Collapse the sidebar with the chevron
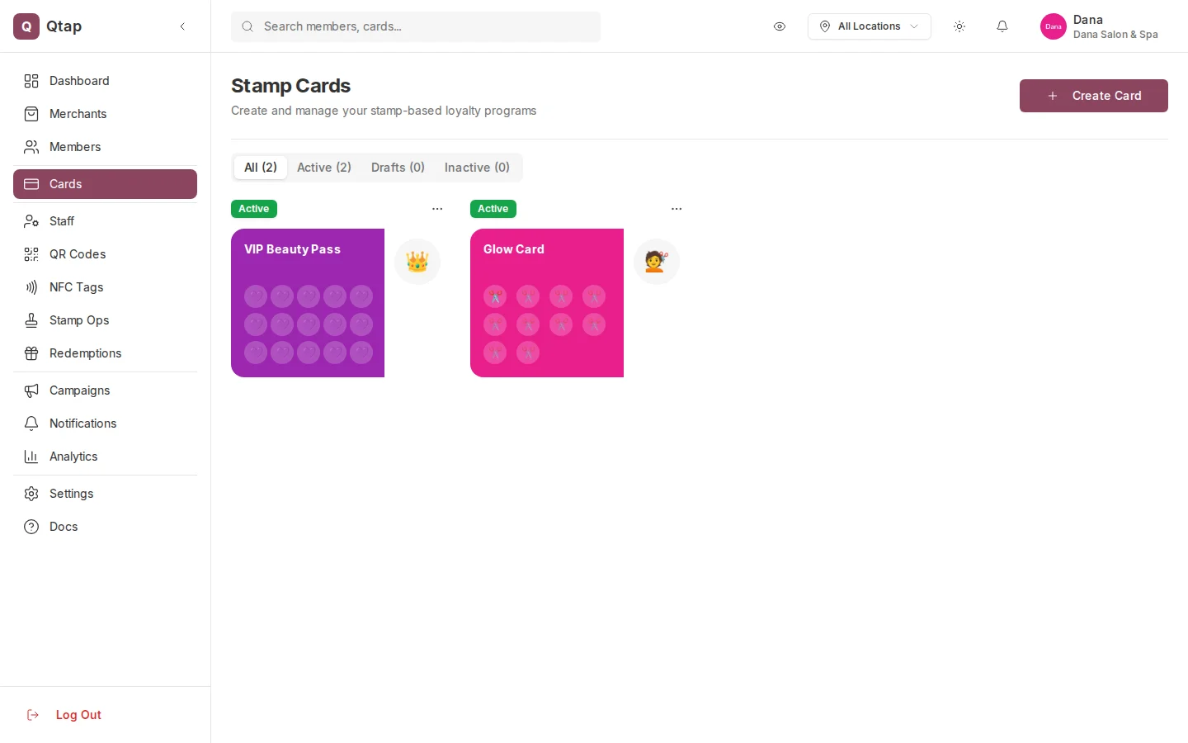Viewport: 1188px width, 743px height. [182, 26]
